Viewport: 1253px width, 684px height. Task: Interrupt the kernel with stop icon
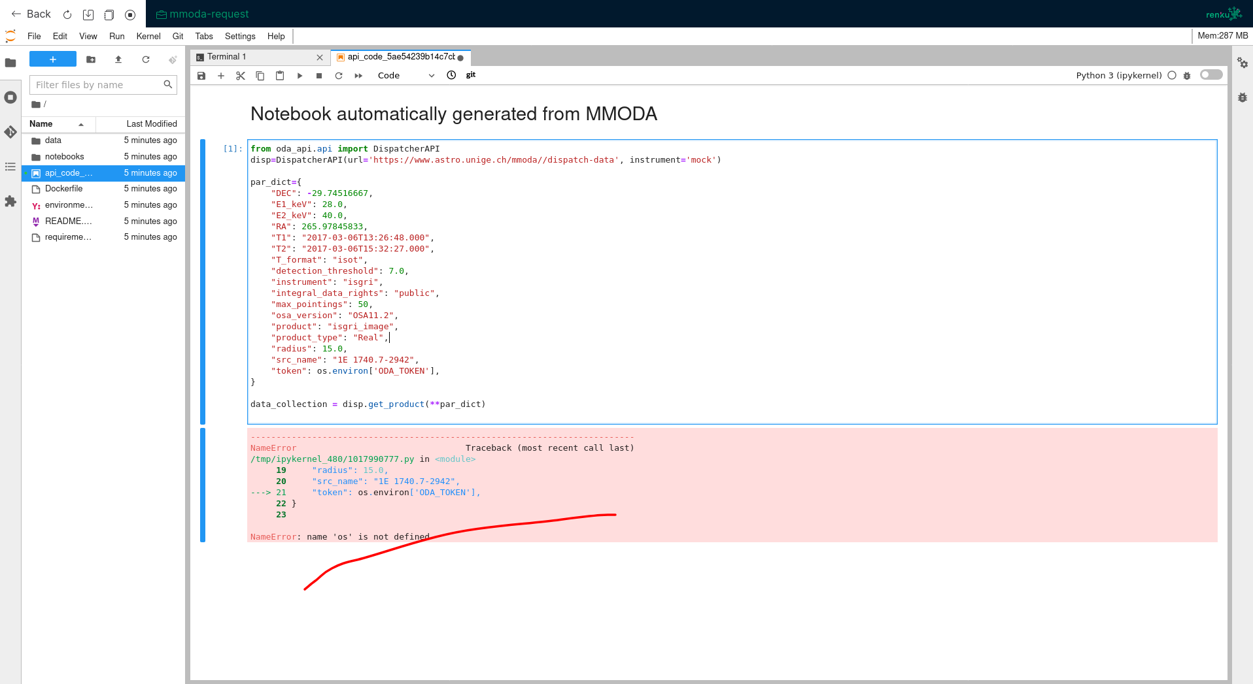(x=319, y=75)
